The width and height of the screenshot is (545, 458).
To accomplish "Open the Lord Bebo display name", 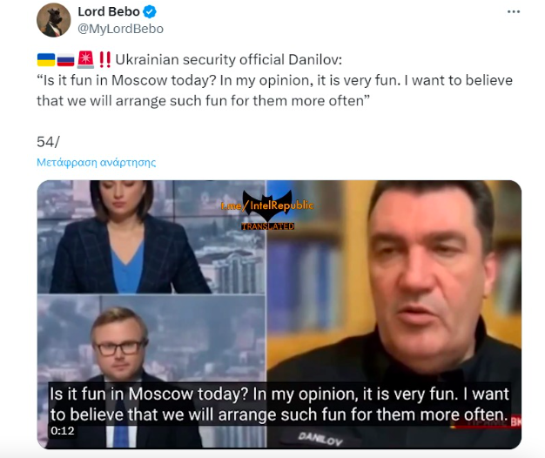I will coord(109,12).
